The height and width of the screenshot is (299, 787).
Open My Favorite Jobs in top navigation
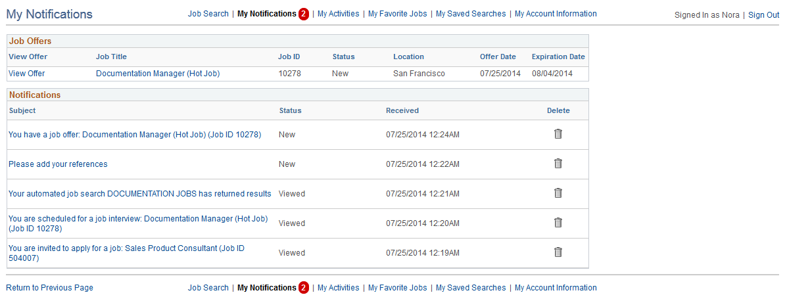398,14
